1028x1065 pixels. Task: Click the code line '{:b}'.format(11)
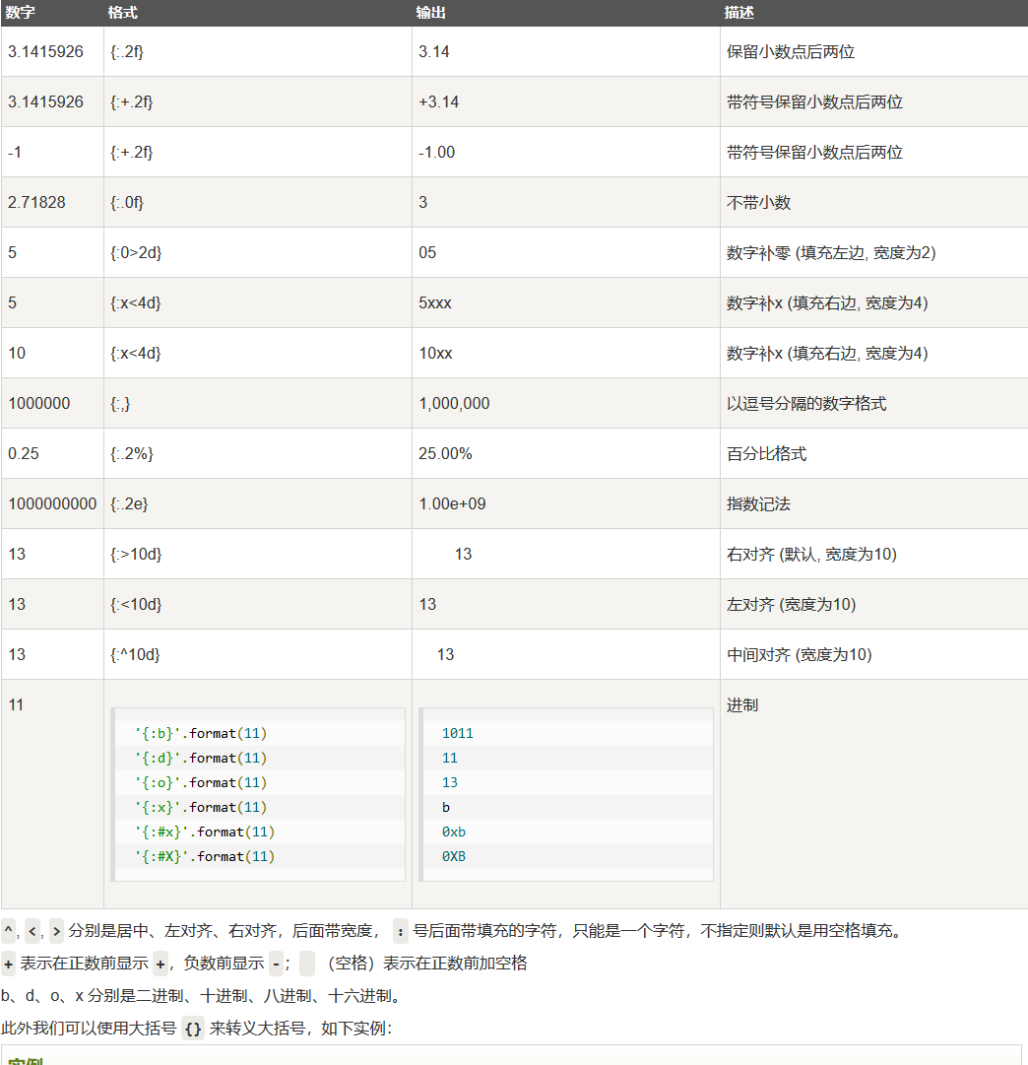pyautogui.click(x=201, y=734)
